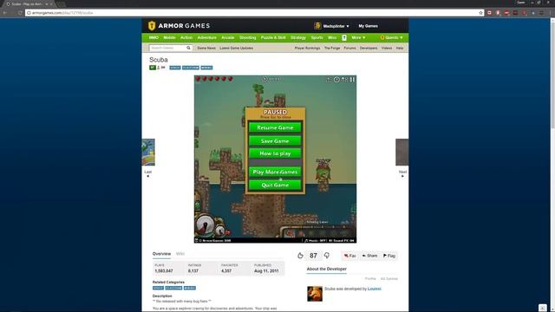Screen dimensions: 555x312
Task: Click the Armor Games shield logo
Action: coord(152,26)
